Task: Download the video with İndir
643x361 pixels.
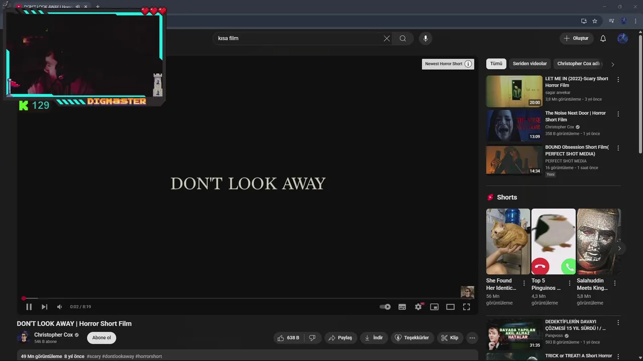Action: point(374,338)
